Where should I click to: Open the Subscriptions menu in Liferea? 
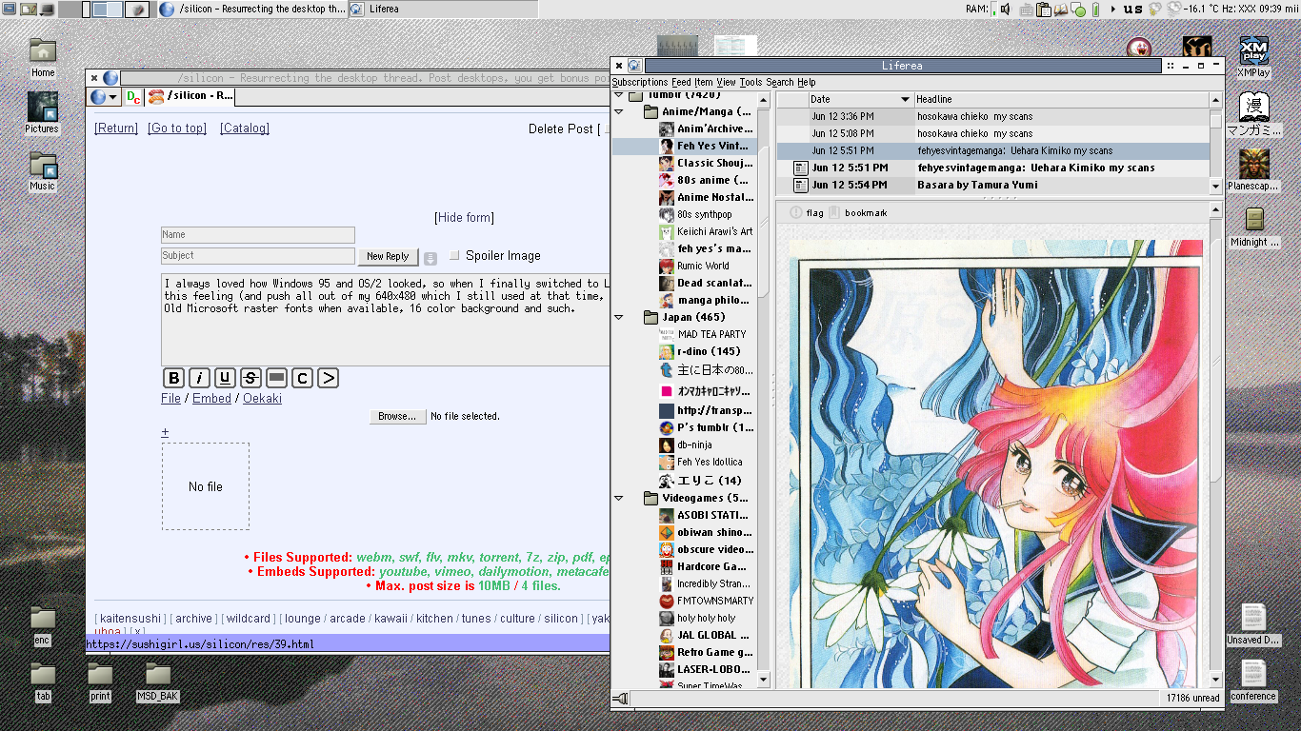tap(640, 83)
